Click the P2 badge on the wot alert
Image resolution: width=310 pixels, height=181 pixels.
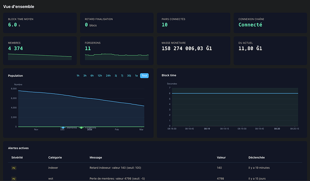tap(14, 178)
